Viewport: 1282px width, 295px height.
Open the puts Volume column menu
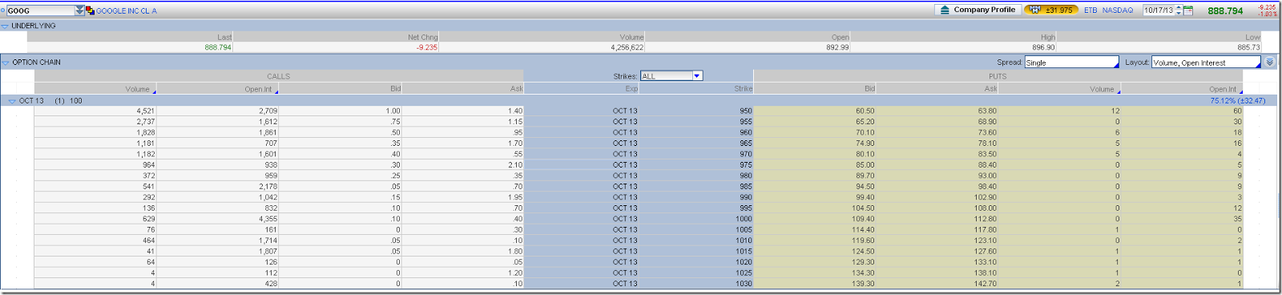1118,91
